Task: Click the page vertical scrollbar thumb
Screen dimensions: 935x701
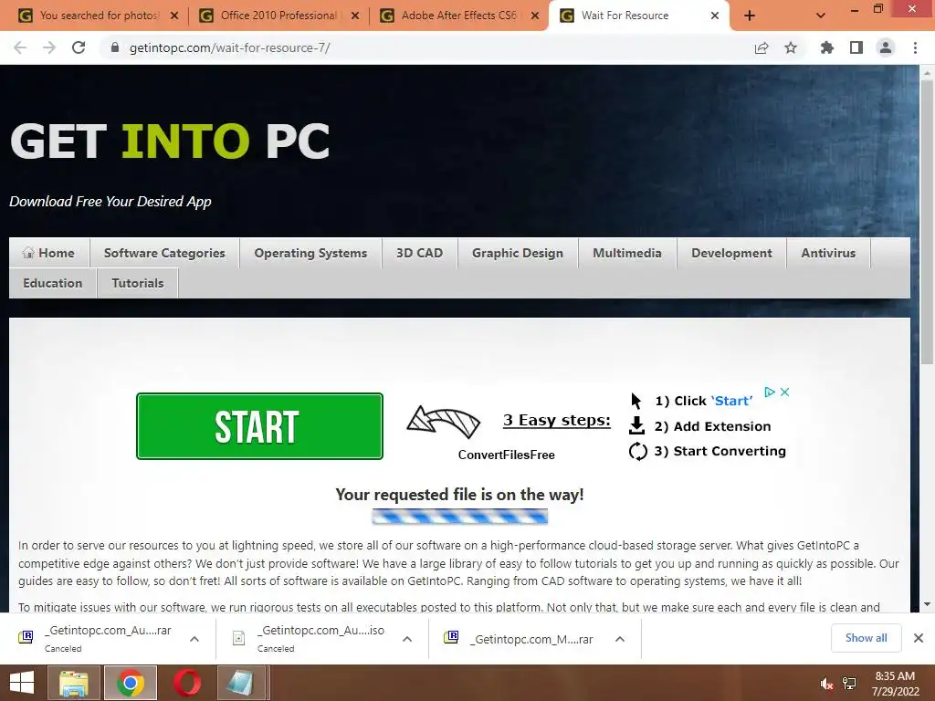Action: pos(928,221)
